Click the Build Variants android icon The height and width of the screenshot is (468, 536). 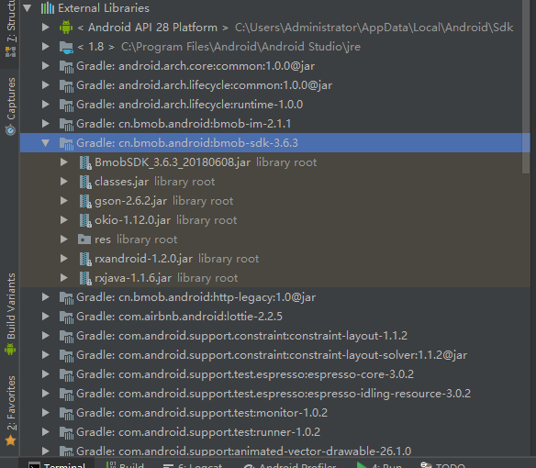click(10, 350)
